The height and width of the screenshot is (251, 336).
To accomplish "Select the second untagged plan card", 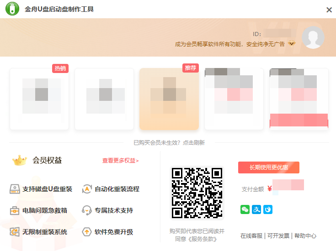I will pyautogui.click(x=104, y=99).
